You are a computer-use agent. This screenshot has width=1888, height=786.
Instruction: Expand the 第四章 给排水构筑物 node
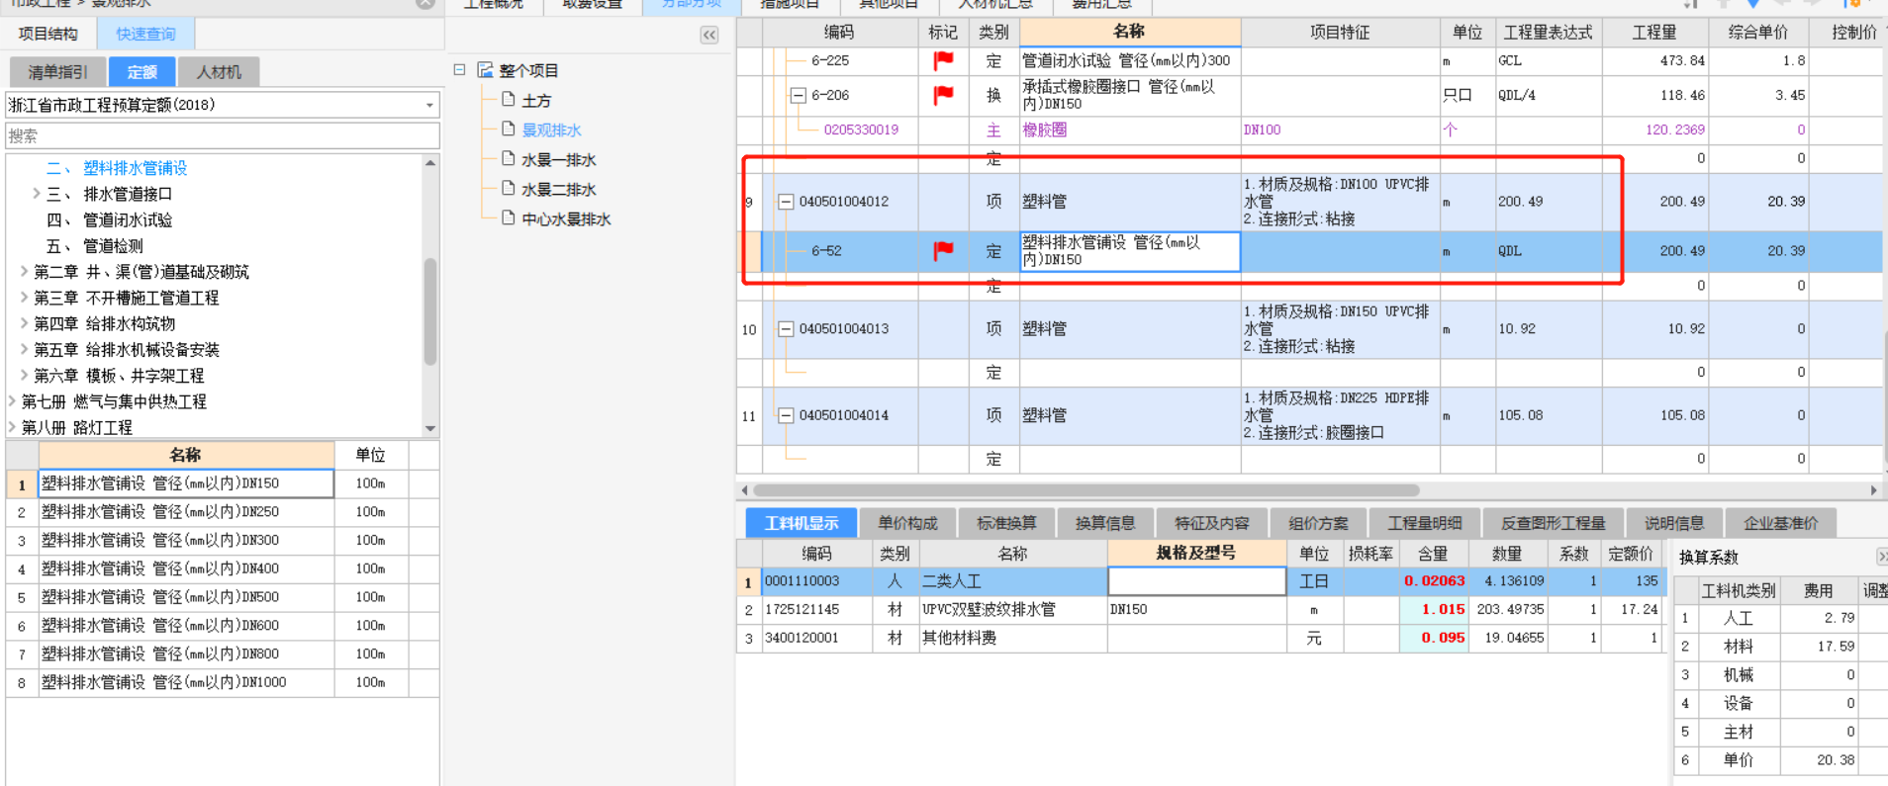(x=24, y=323)
